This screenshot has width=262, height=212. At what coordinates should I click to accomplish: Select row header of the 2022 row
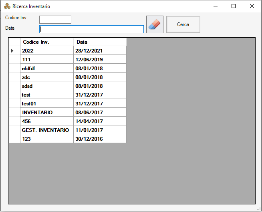click(14, 50)
